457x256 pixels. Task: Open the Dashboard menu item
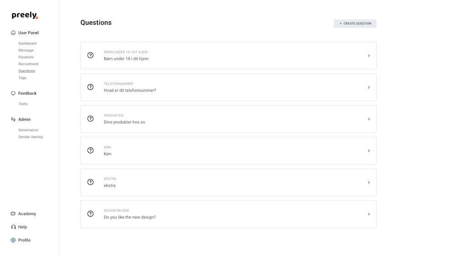27,43
